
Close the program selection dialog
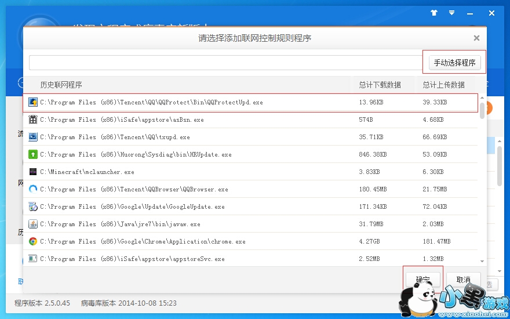(x=476, y=38)
